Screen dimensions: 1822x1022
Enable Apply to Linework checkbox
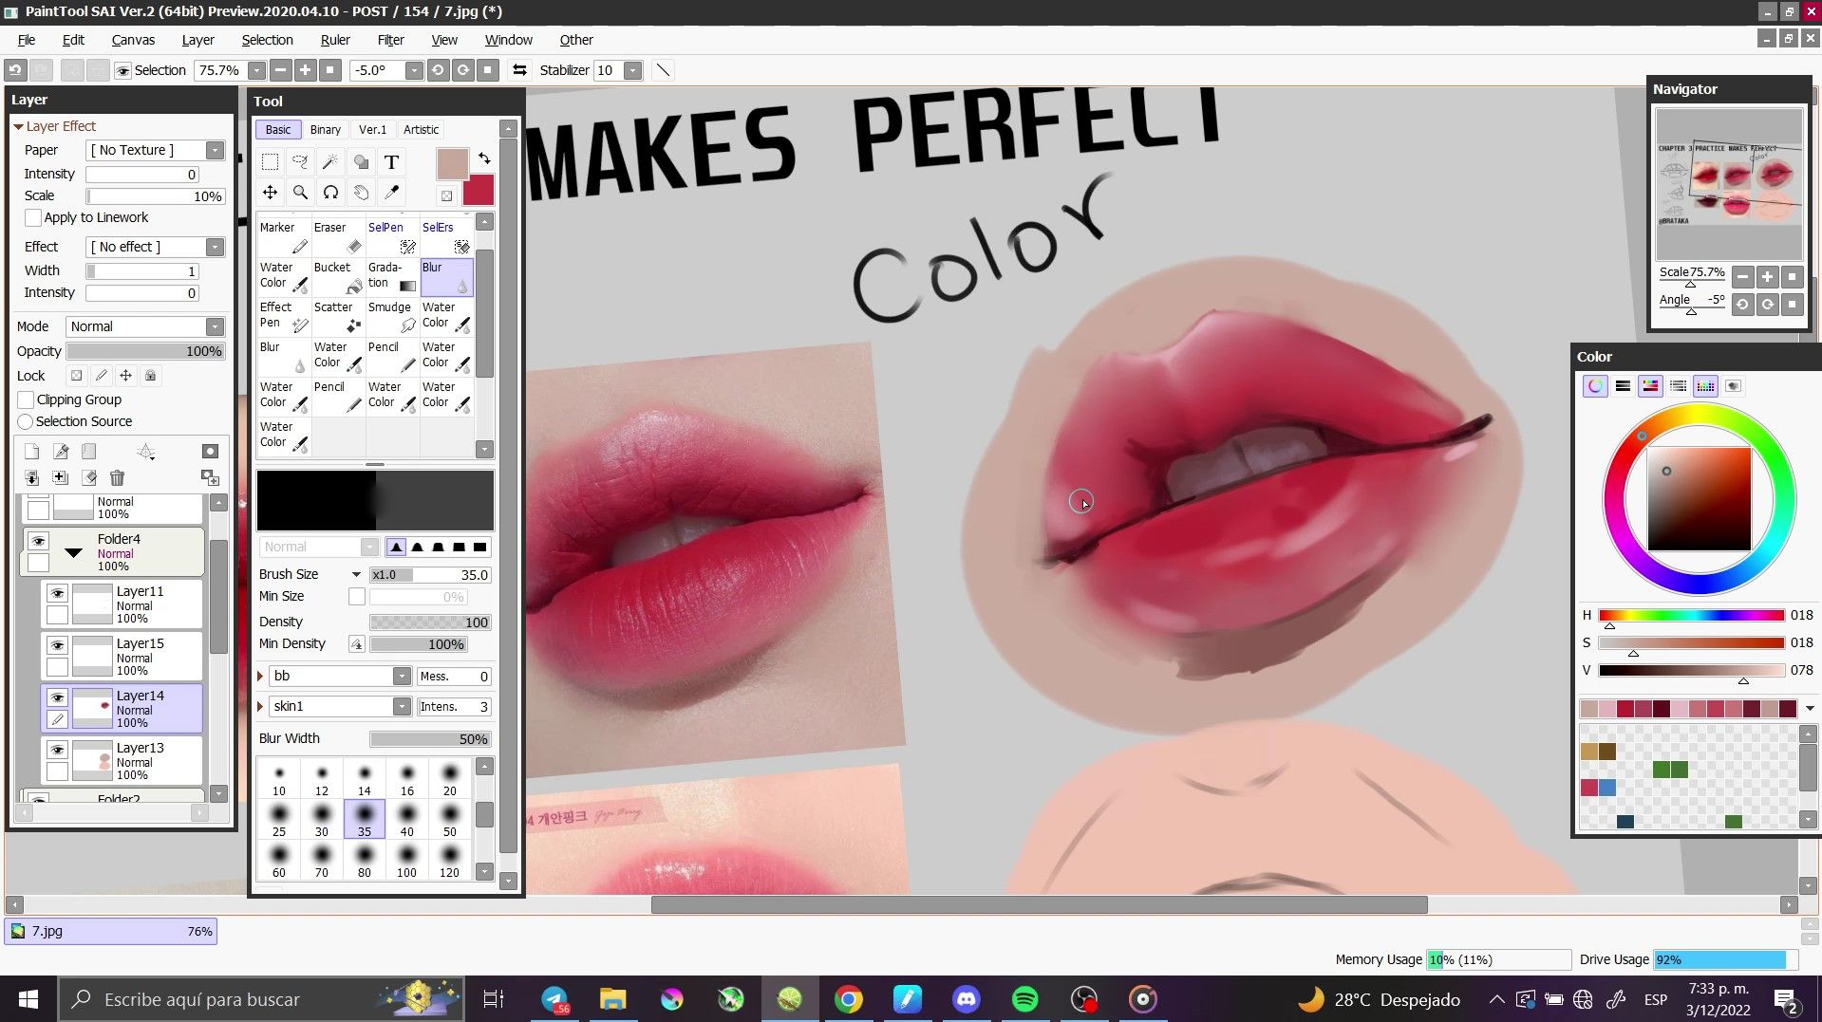(x=33, y=217)
